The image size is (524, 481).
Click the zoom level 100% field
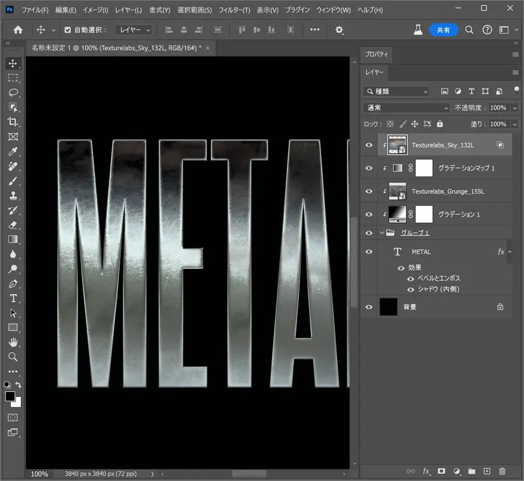39,474
